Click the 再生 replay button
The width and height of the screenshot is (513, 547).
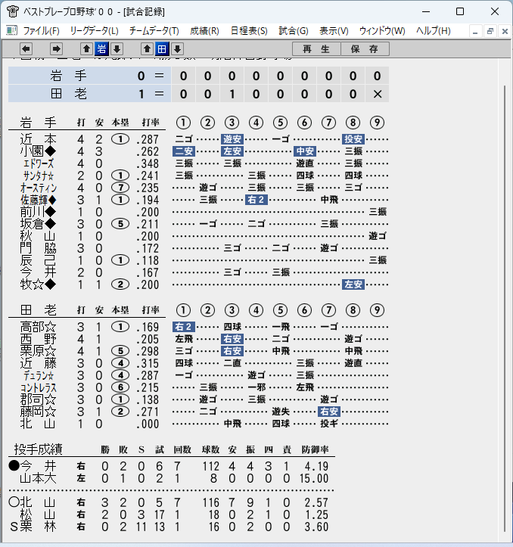click(x=316, y=49)
